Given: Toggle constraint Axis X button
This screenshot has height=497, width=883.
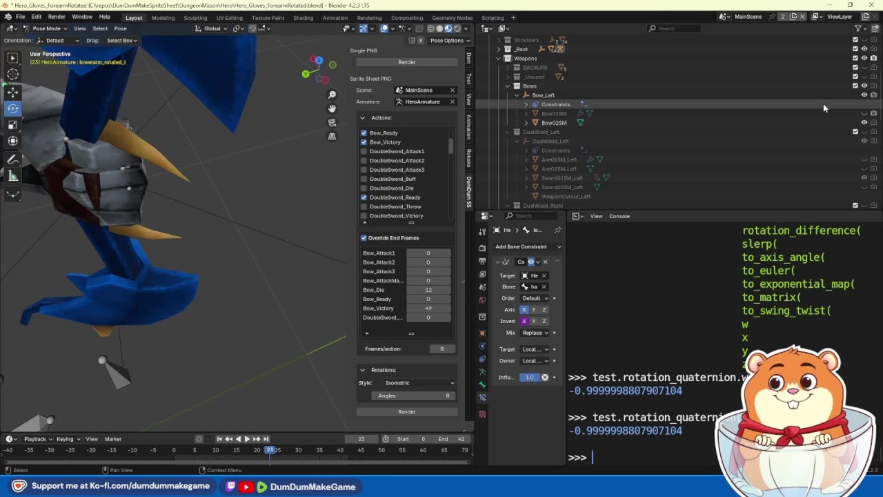Looking at the screenshot, I should pyautogui.click(x=524, y=310).
